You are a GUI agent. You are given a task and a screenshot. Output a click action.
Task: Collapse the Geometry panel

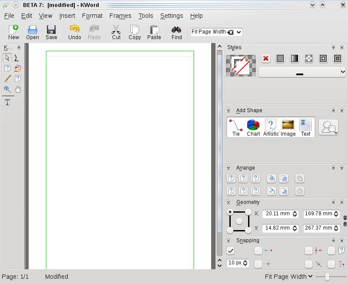click(x=229, y=202)
